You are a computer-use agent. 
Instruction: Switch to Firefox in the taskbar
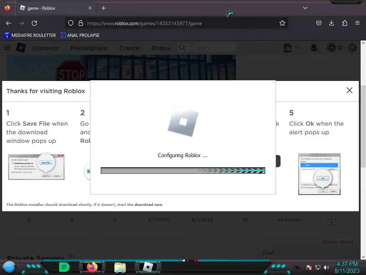pyautogui.click(x=92, y=267)
